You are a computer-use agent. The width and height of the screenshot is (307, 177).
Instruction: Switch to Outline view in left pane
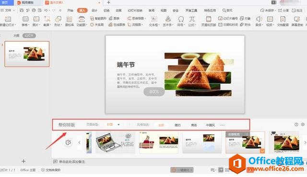16,35
